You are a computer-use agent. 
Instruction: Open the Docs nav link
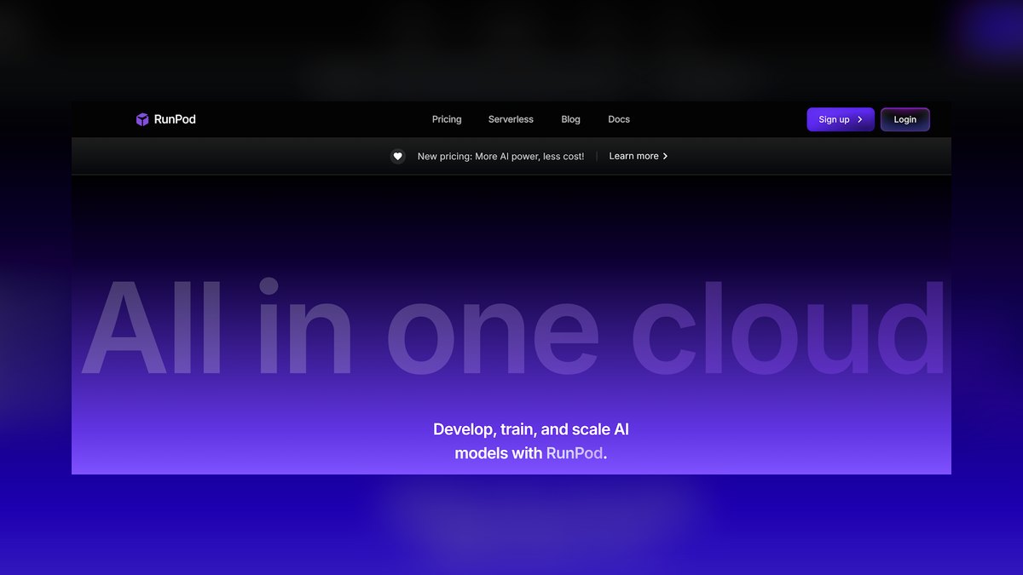[x=619, y=119]
